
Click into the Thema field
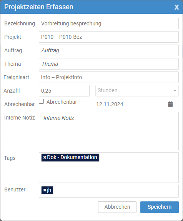pyautogui.click(x=109, y=64)
